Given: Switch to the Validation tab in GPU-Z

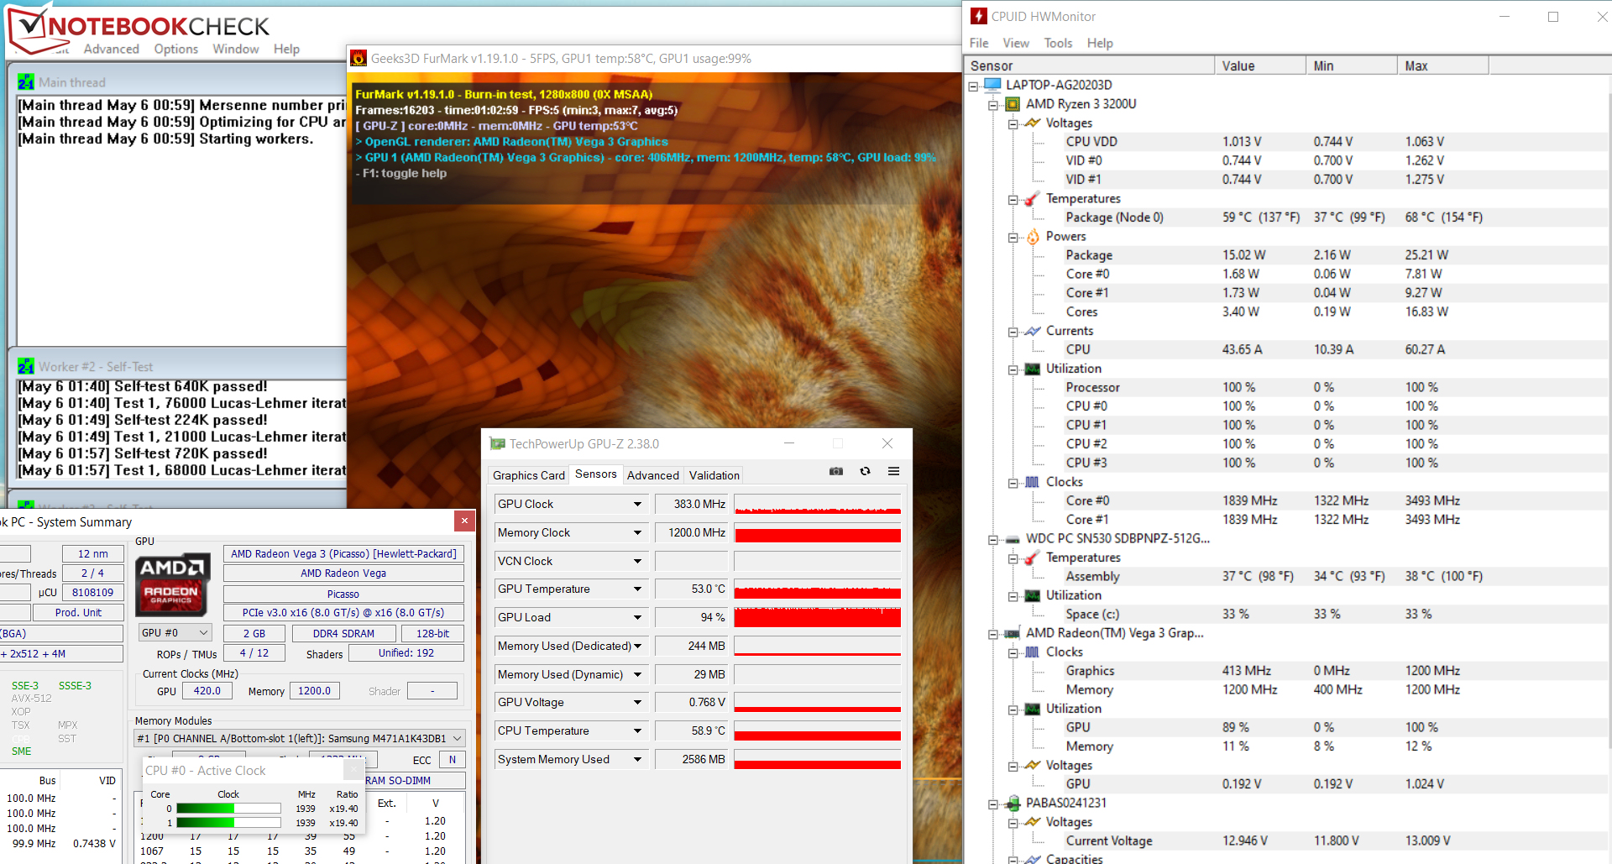Looking at the screenshot, I should [x=714, y=475].
